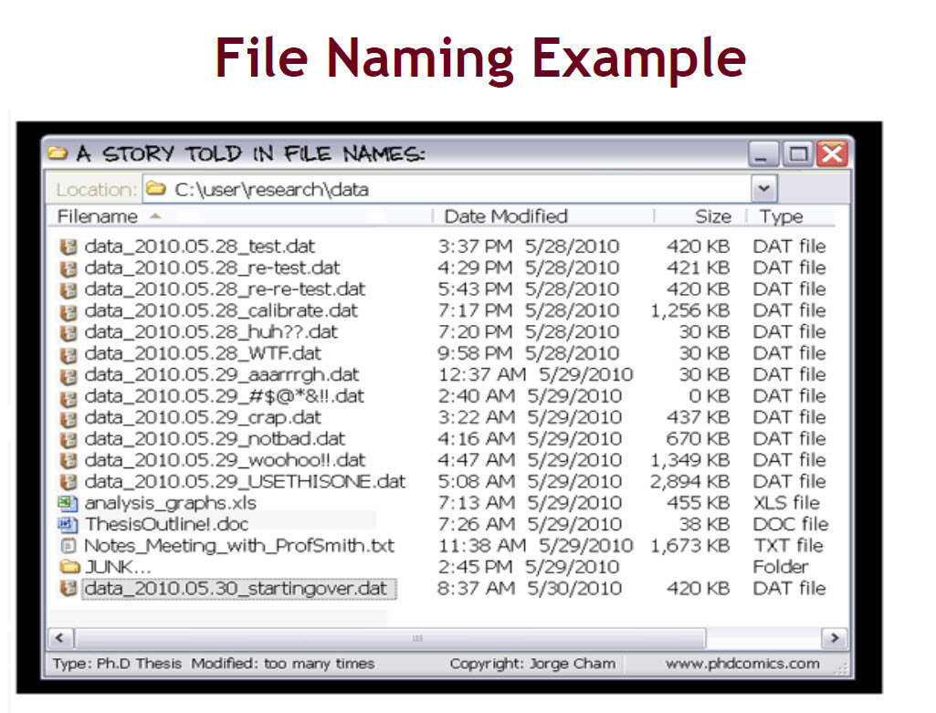Select the file data_2010.05.28_re-test.dat
The image size is (936, 713).
pyautogui.click(x=213, y=267)
